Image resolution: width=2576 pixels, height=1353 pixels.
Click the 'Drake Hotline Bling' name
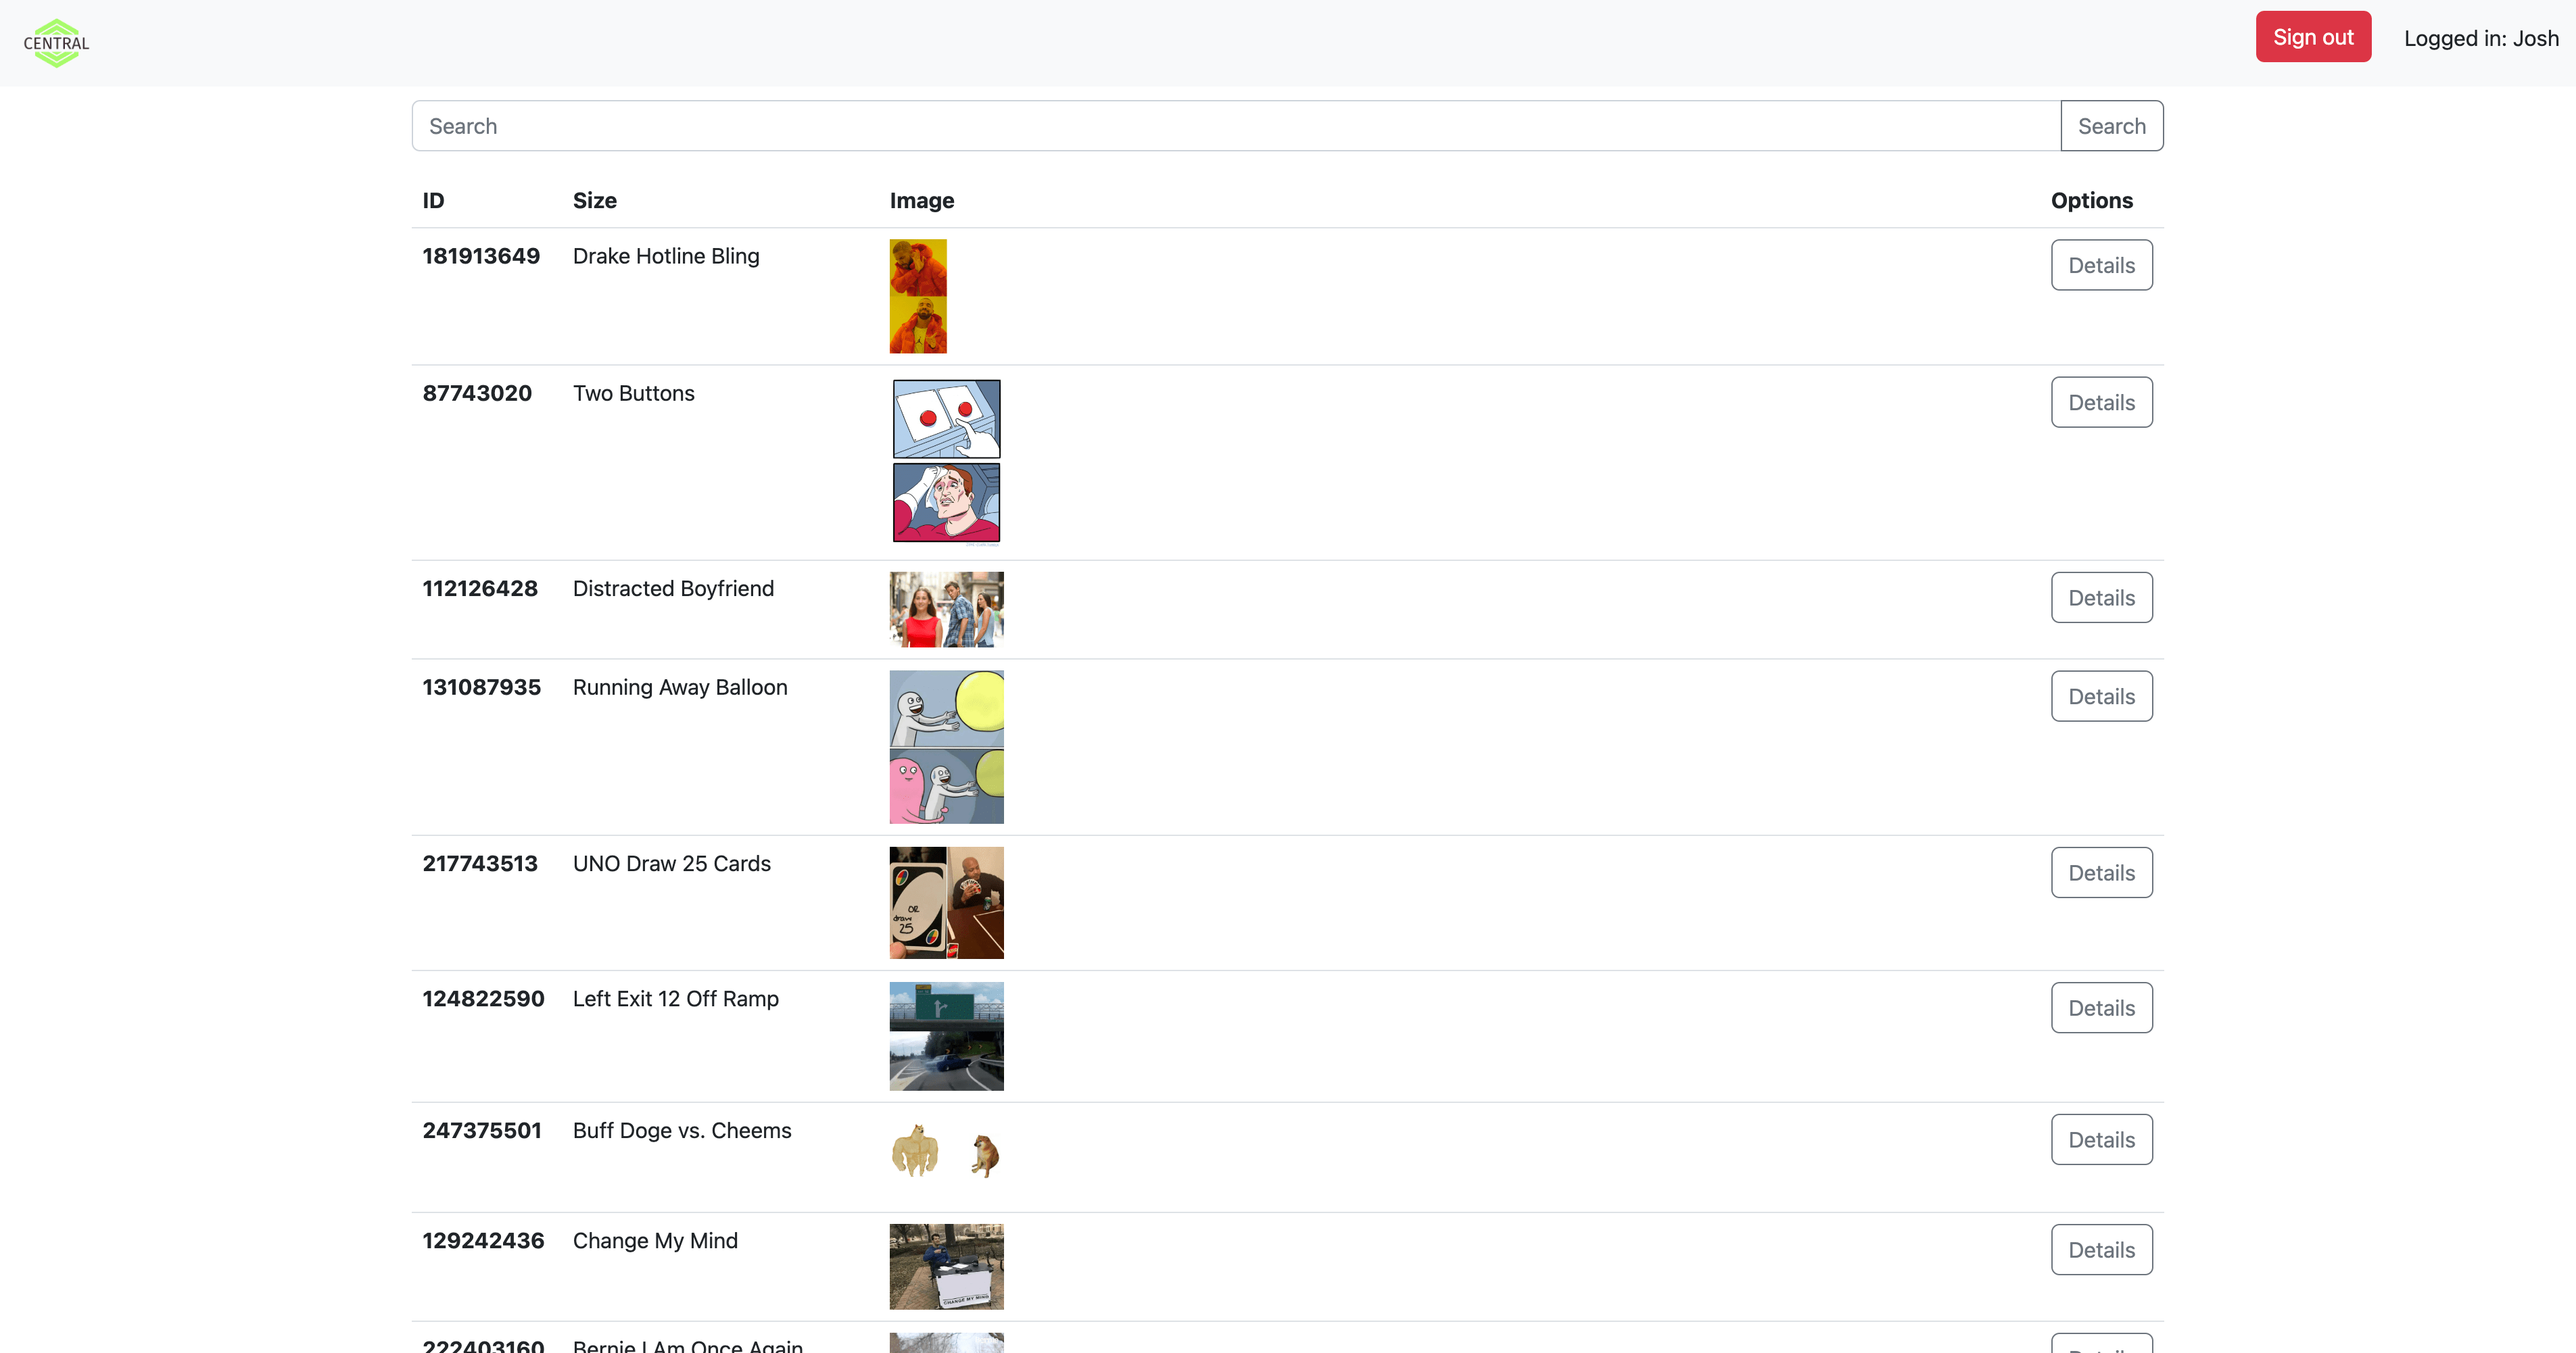point(666,256)
